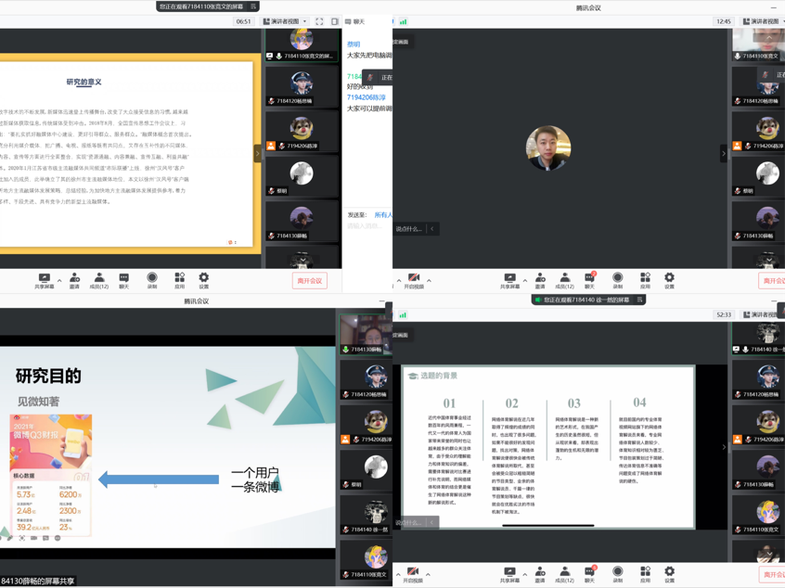785x588 pixels.
Task: Collapse participant strip arrow in 06:51 window
Action: (258, 153)
